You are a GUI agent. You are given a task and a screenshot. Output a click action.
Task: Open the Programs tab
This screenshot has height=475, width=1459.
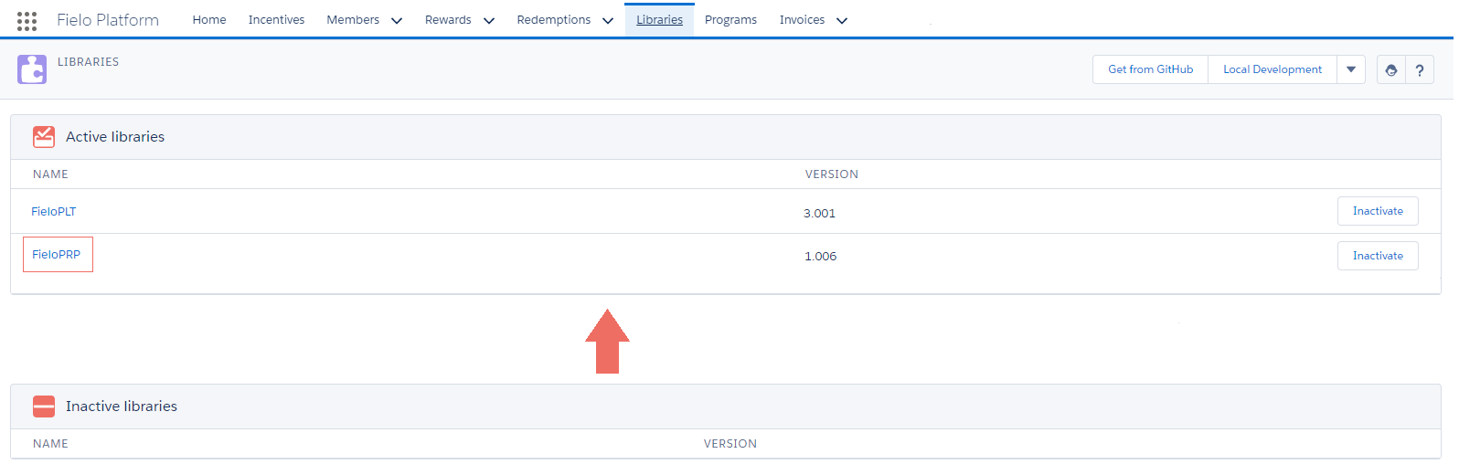[x=730, y=20]
